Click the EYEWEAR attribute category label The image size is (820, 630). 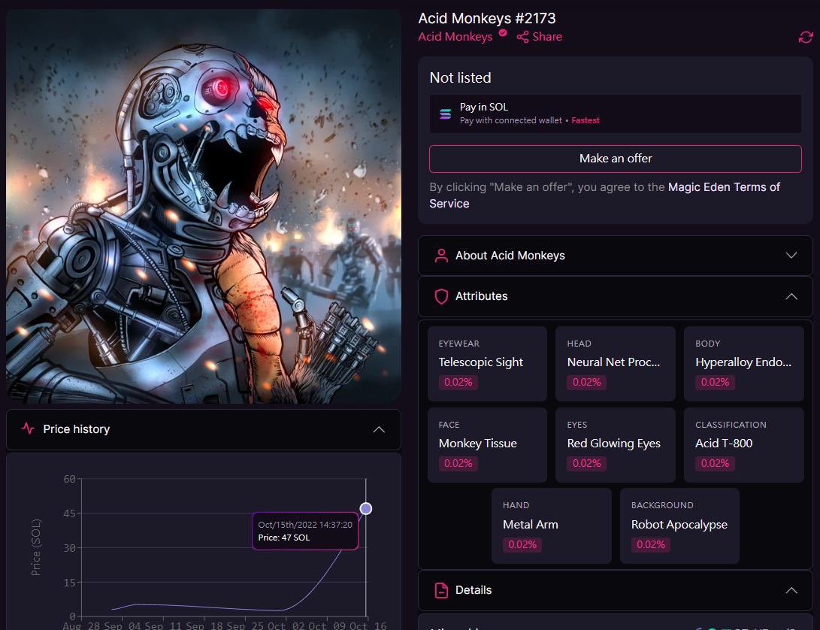(x=459, y=344)
